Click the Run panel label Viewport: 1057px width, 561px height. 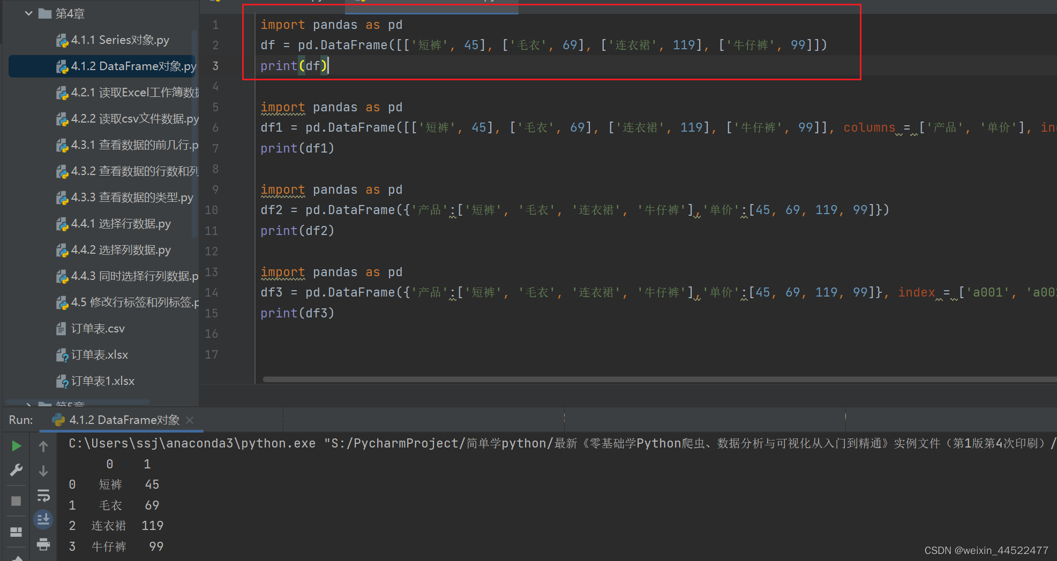point(21,420)
